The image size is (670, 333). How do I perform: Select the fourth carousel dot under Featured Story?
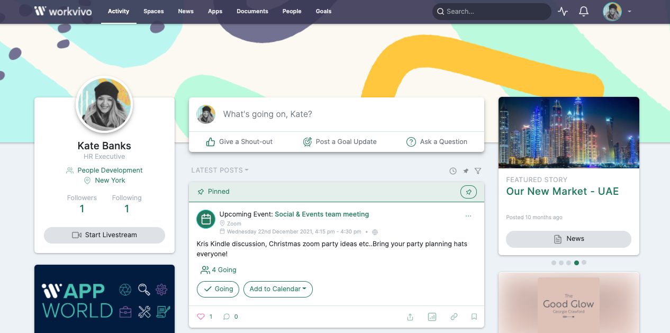576,262
